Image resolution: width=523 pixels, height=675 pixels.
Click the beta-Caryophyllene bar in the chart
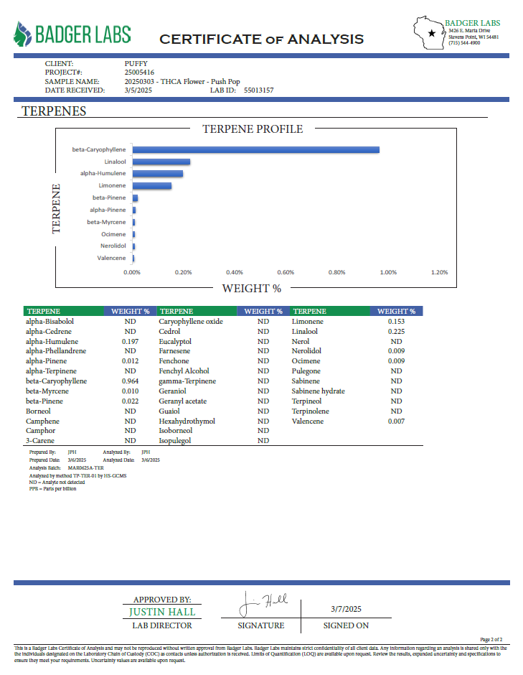255,149
